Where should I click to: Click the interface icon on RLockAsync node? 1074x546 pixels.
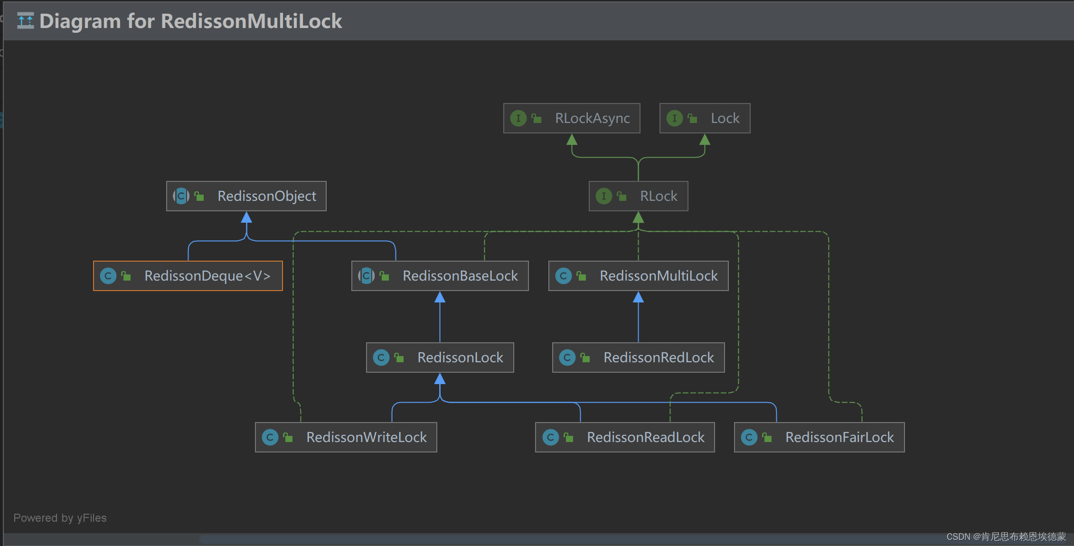pyautogui.click(x=518, y=118)
